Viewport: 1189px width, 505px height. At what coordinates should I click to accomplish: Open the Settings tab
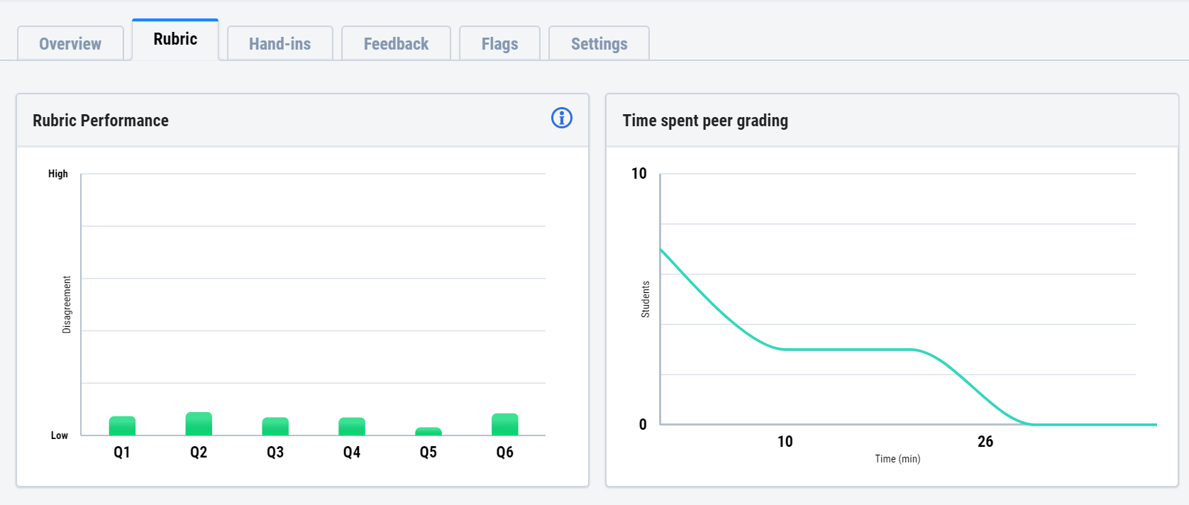point(599,44)
